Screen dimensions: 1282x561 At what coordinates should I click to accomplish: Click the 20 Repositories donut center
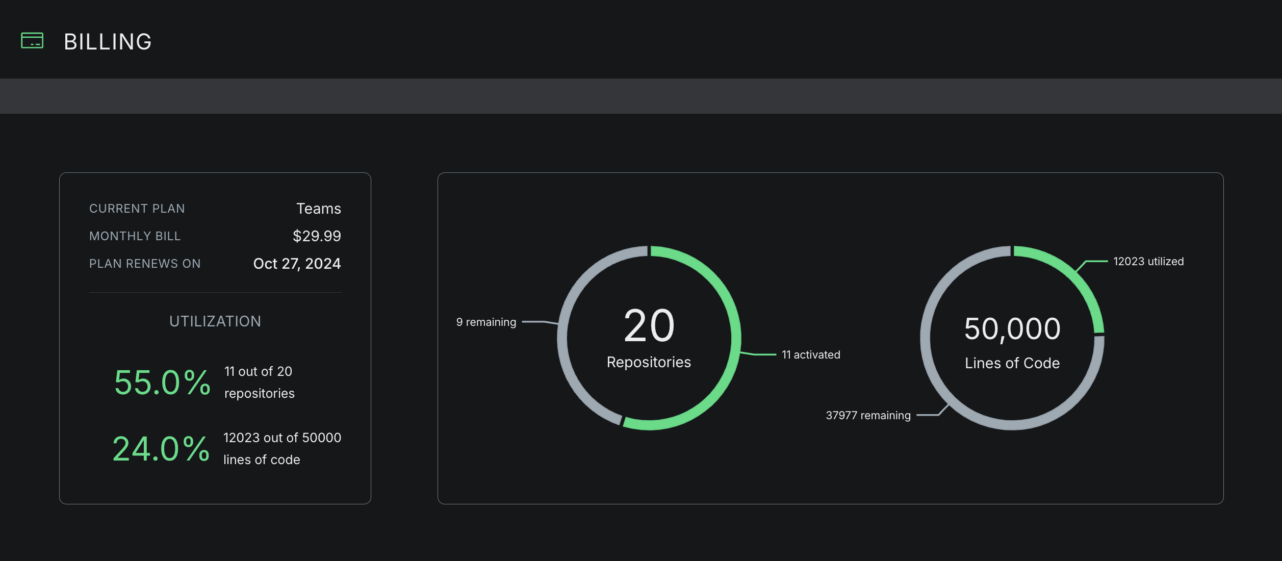(649, 338)
